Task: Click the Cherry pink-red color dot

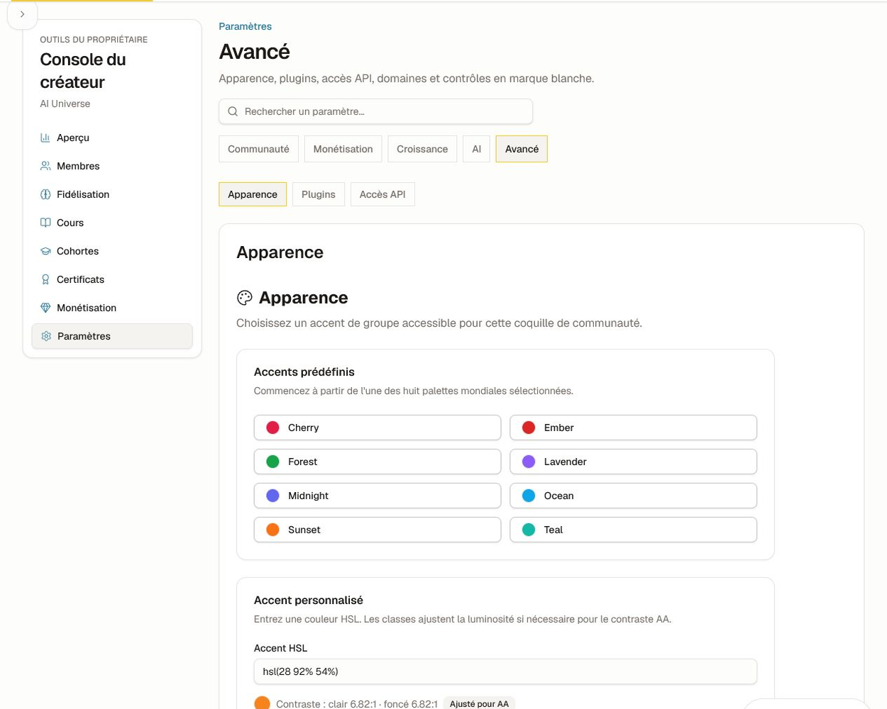Action: click(272, 428)
